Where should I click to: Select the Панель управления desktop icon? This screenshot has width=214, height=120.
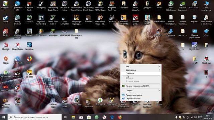click(195, 34)
